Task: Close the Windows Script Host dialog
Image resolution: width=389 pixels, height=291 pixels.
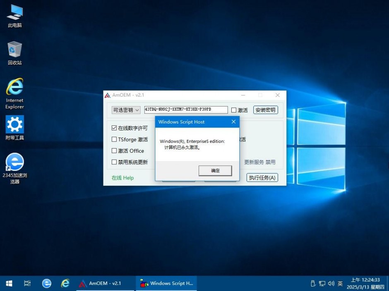Action: [x=233, y=122]
